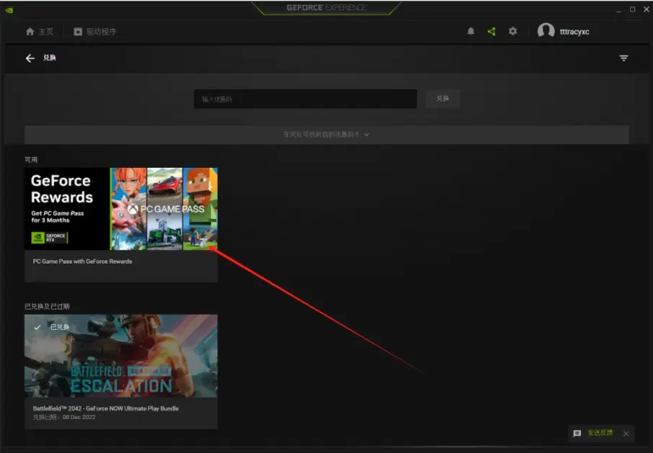Open the GeForce Rewards PC Game Pass thumbnail

(121, 209)
